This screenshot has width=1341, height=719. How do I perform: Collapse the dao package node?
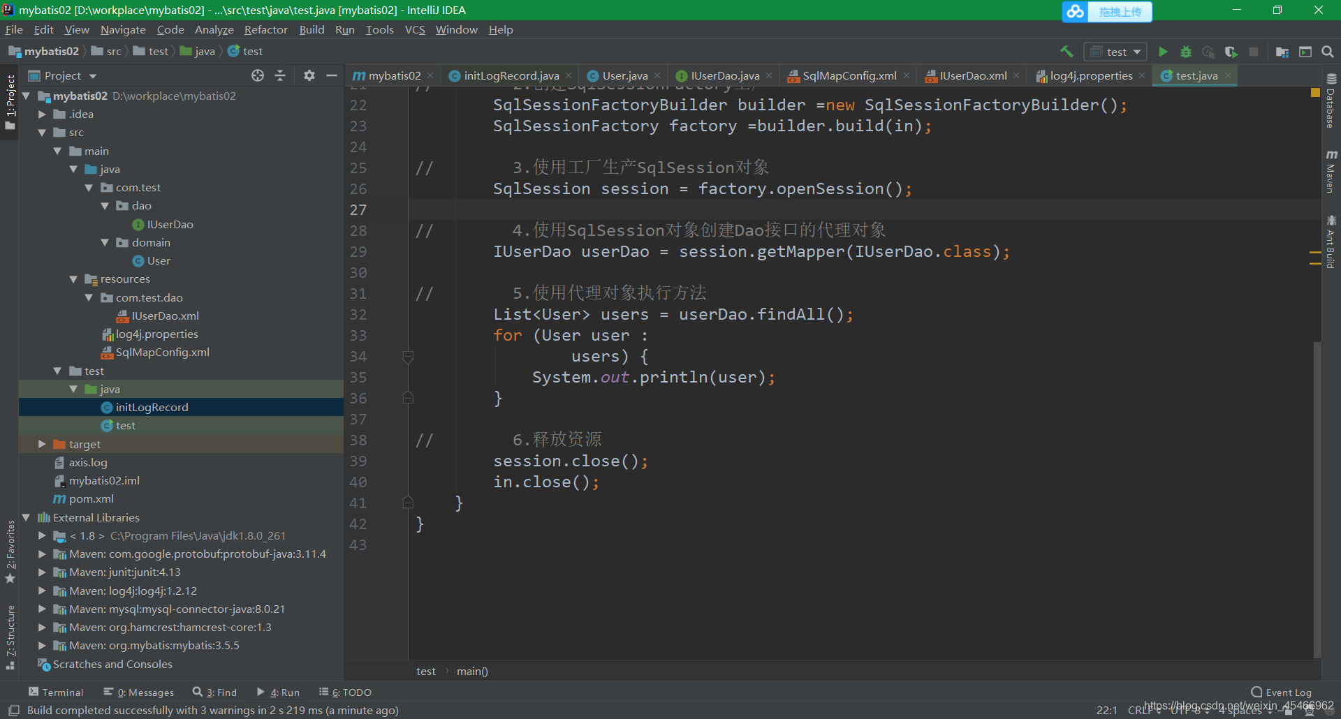105,205
